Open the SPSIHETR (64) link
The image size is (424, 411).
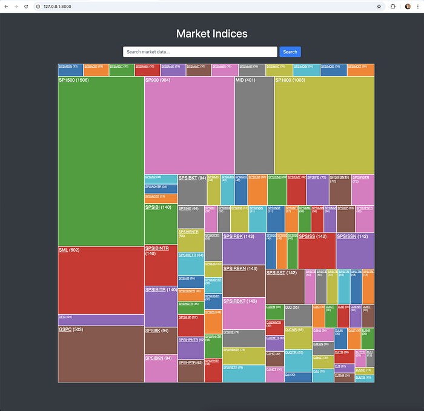click(x=187, y=255)
